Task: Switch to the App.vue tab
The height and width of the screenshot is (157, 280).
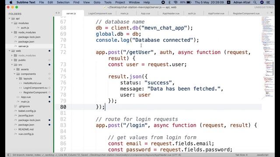Action: 146,14
